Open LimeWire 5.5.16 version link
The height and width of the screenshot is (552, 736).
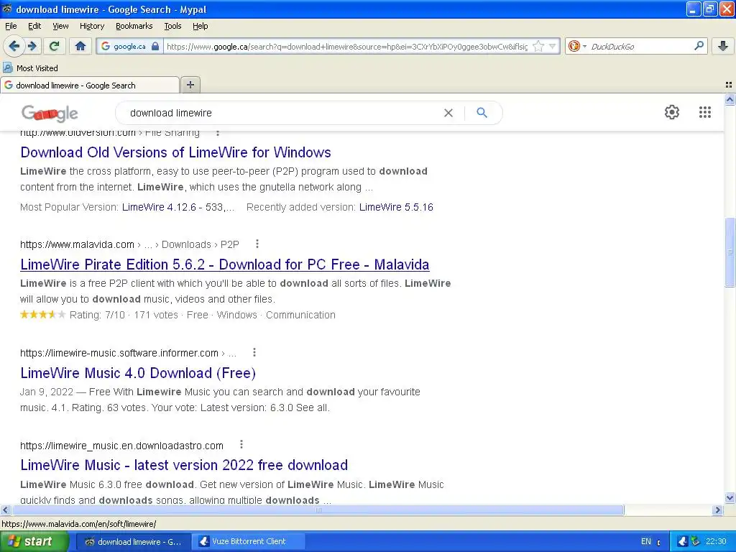coord(396,207)
